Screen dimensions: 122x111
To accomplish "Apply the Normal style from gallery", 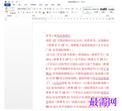I will (87, 10).
